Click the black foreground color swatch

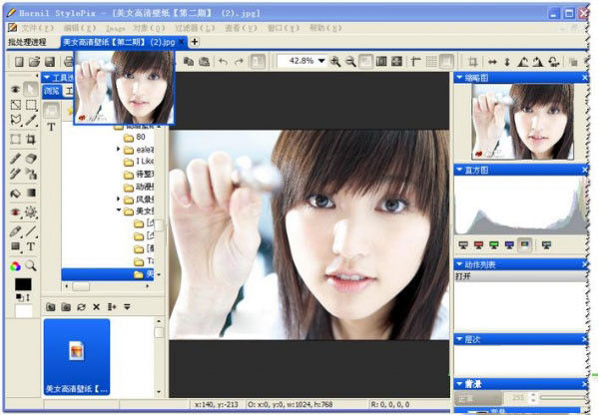[x=23, y=284]
